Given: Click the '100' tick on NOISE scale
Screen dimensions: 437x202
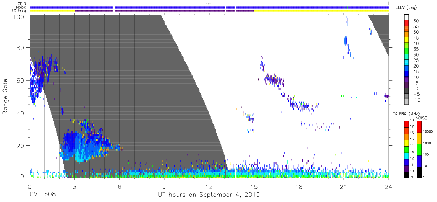Looking at the screenshot, I should [426, 155].
